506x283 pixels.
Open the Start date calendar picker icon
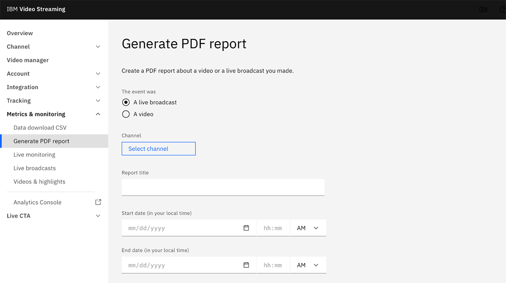(x=246, y=228)
